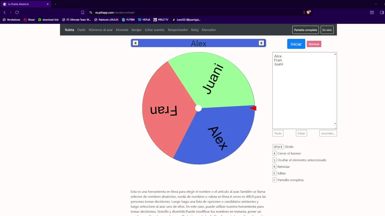Image resolution: width=385 pixels, height=216 pixels.
Task: Go forward with the browser forward arrow
Action: pos(11,12)
